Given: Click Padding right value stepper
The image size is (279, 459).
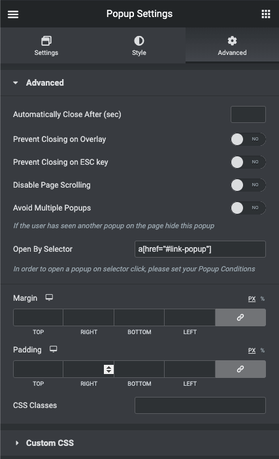Looking at the screenshot, I should [x=108, y=369].
